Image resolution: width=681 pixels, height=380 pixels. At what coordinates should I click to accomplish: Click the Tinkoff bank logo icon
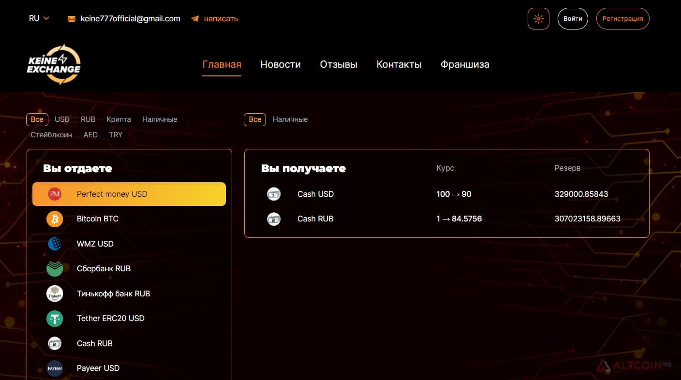[55, 293]
